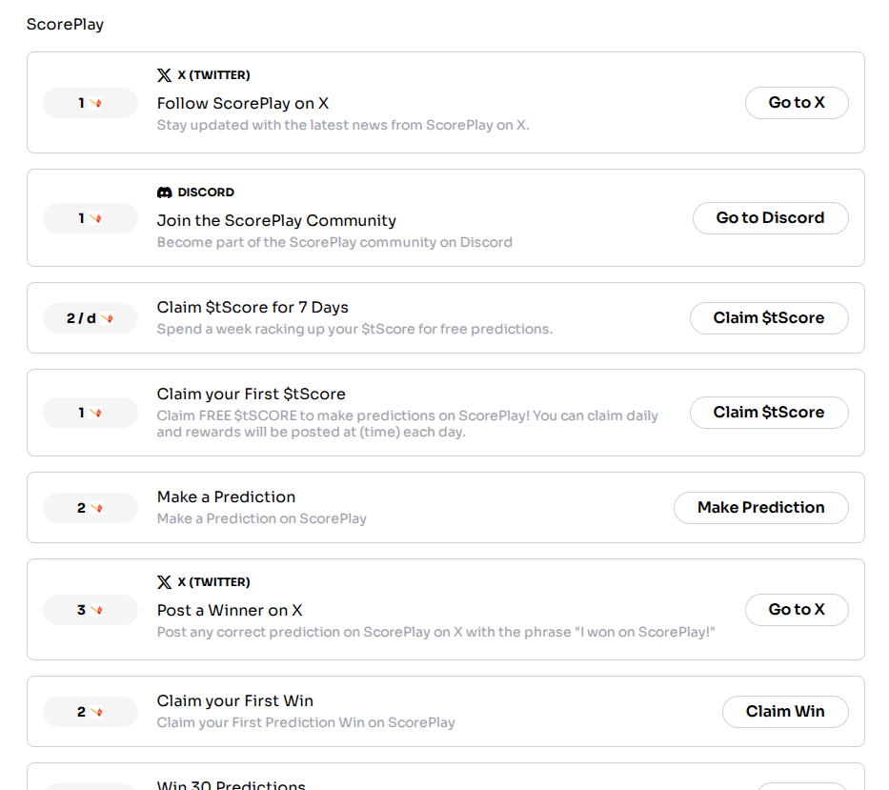Click the 3-point reward badge for Post a Winner

(91, 610)
